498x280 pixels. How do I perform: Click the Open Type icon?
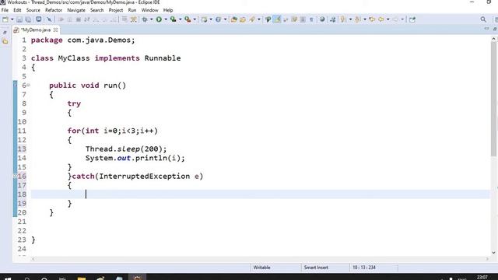coord(234,19)
